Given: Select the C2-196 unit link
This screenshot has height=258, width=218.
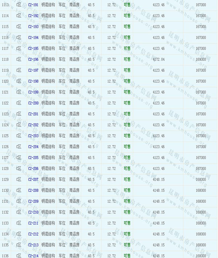Looking at the screenshot, I should [33, 60].
